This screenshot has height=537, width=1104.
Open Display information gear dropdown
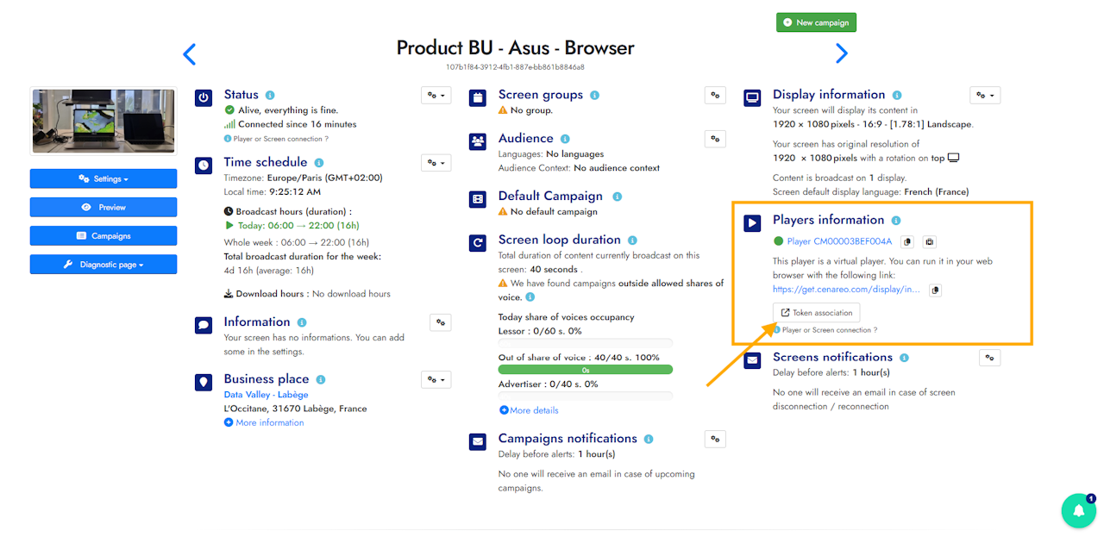point(985,96)
